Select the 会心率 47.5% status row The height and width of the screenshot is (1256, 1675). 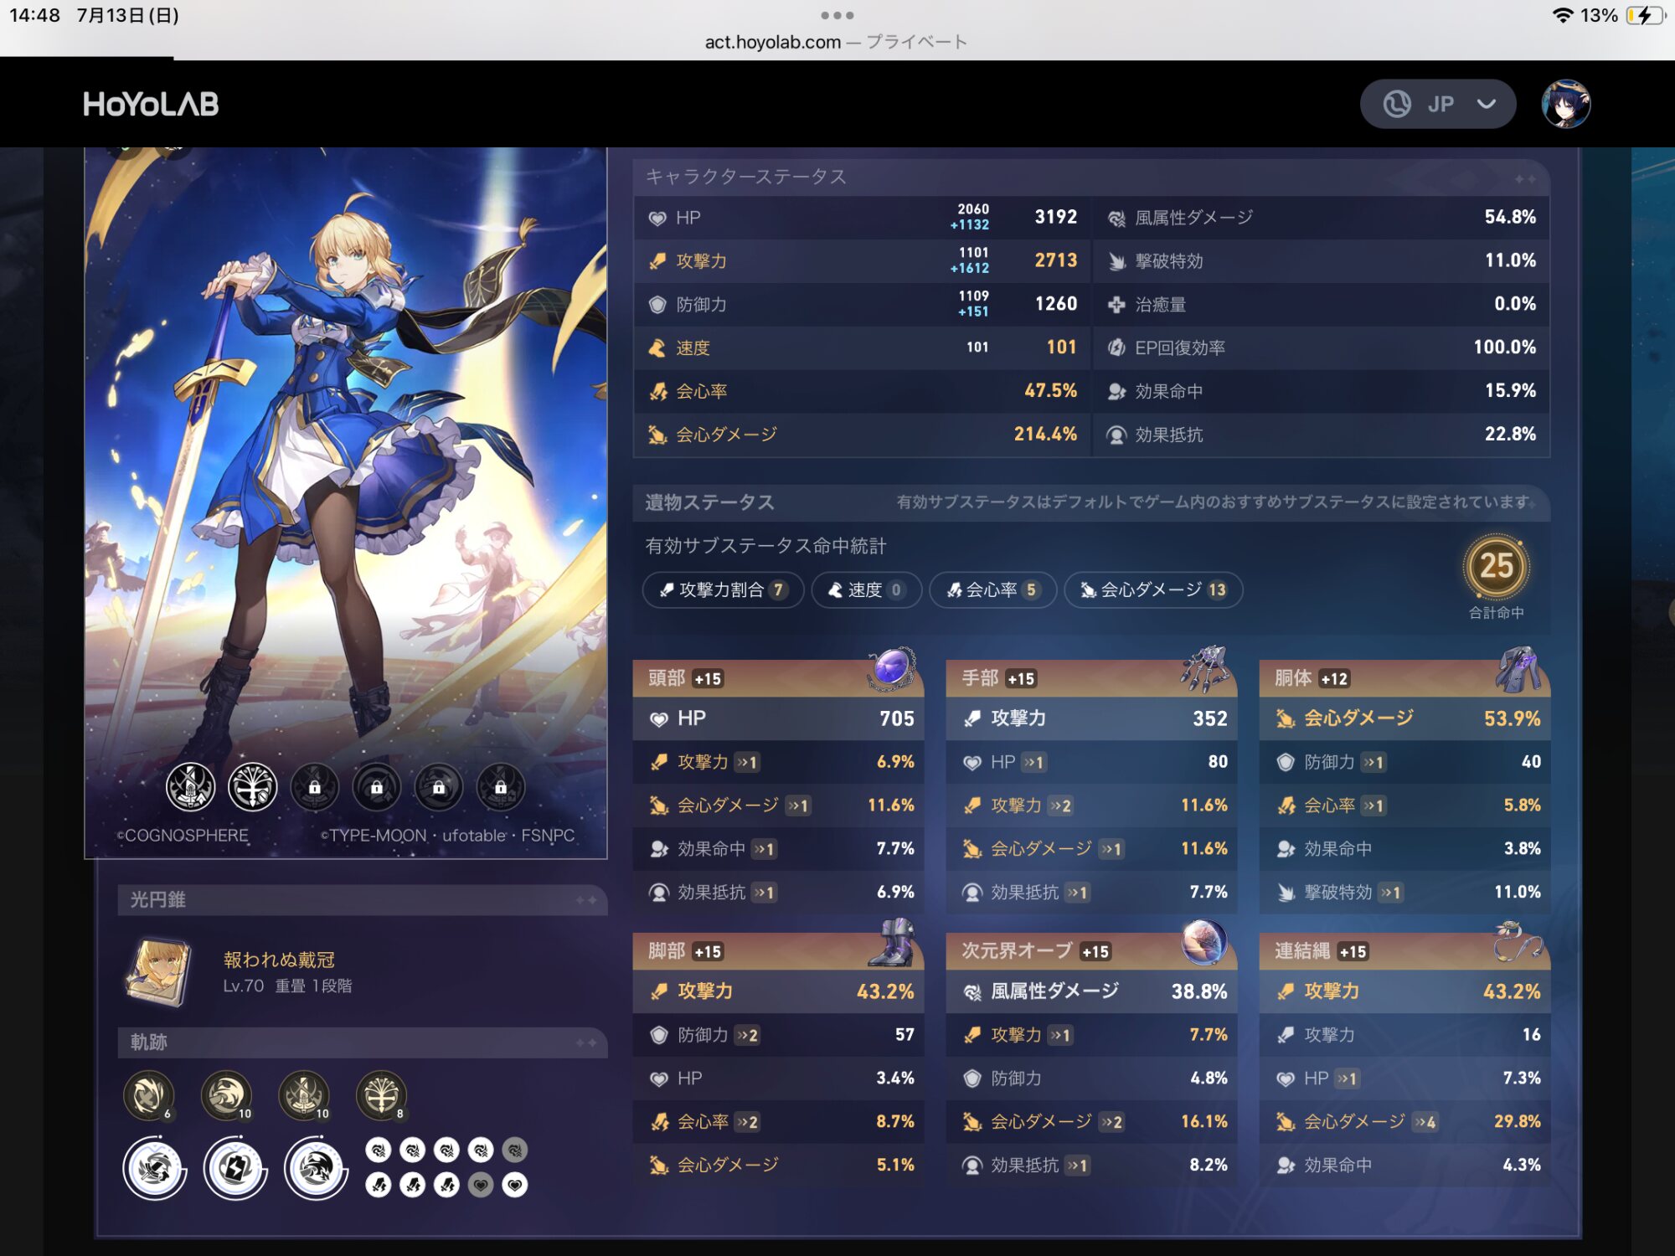pos(863,391)
